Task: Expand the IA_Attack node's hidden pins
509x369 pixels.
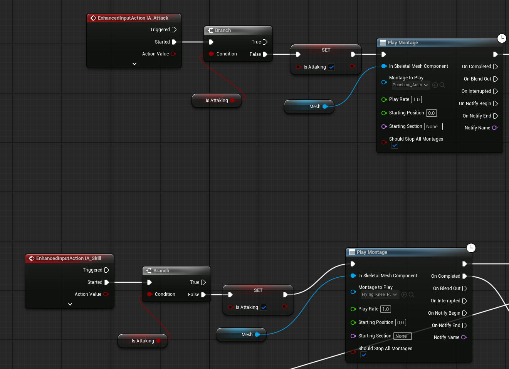Action: 134,64
